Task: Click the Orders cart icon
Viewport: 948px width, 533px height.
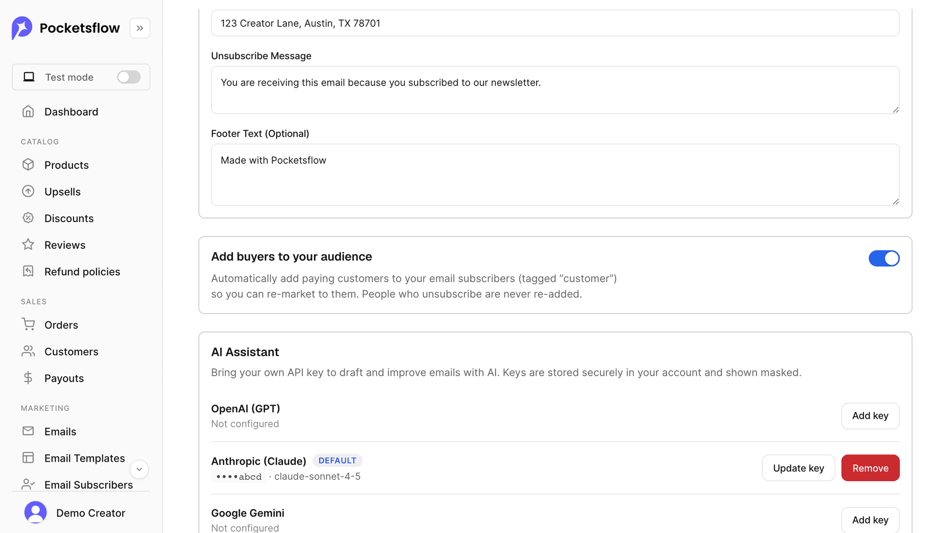Action: pos(28,325)
